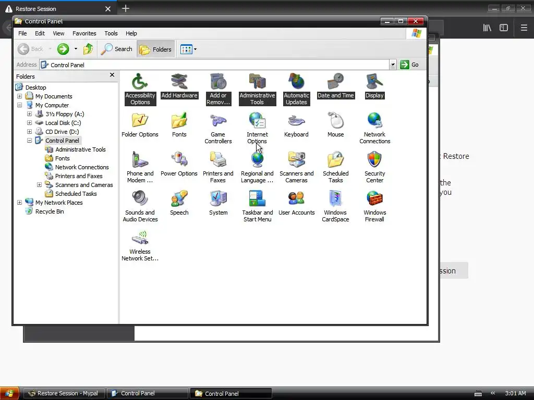Expand My Network Places node
This screenshot has width=534, height=400.
click(19, 203)
